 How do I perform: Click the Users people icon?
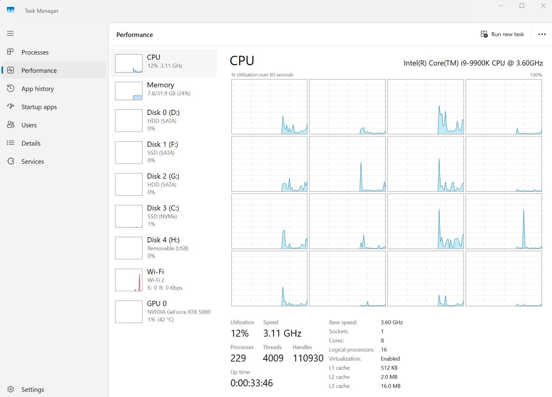click(x=11, y=125)
